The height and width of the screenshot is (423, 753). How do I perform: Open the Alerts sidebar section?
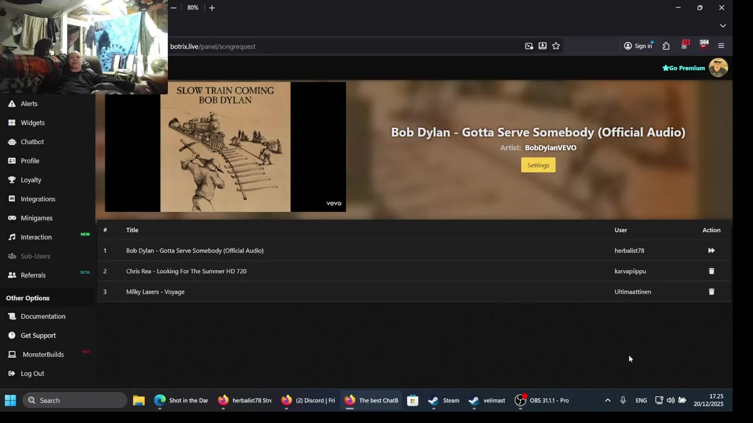tap(29, 103)
